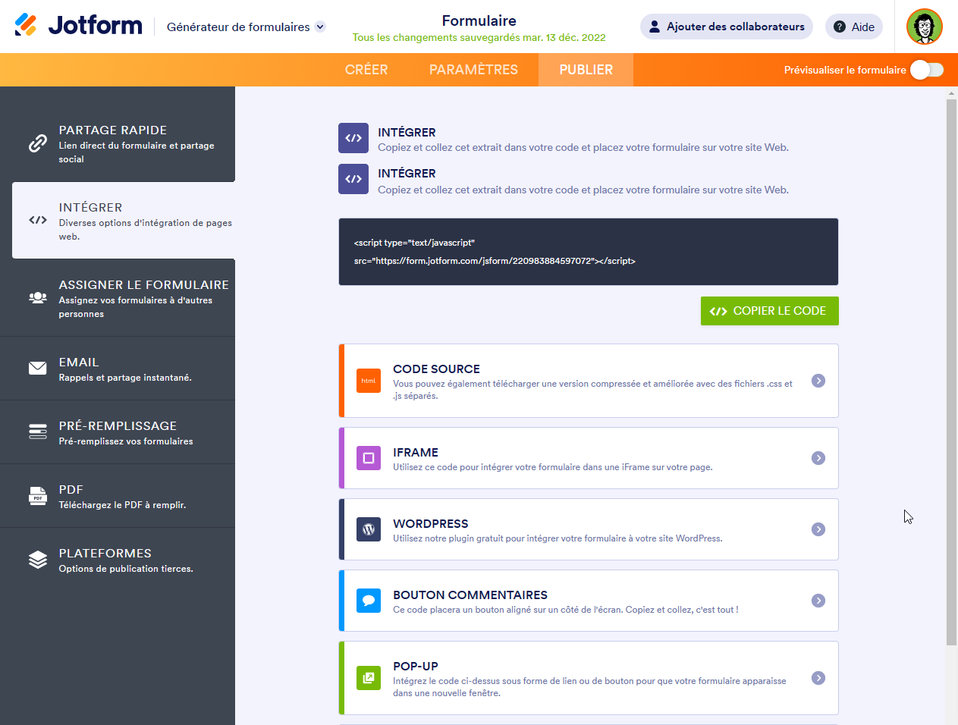Open the iFrame integration card
958x725 pixels.
pos(589,458)
